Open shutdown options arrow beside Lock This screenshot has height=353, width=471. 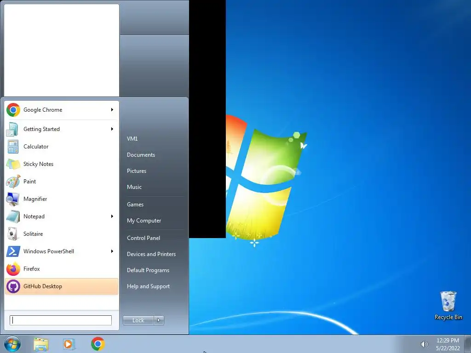point(159,320)
